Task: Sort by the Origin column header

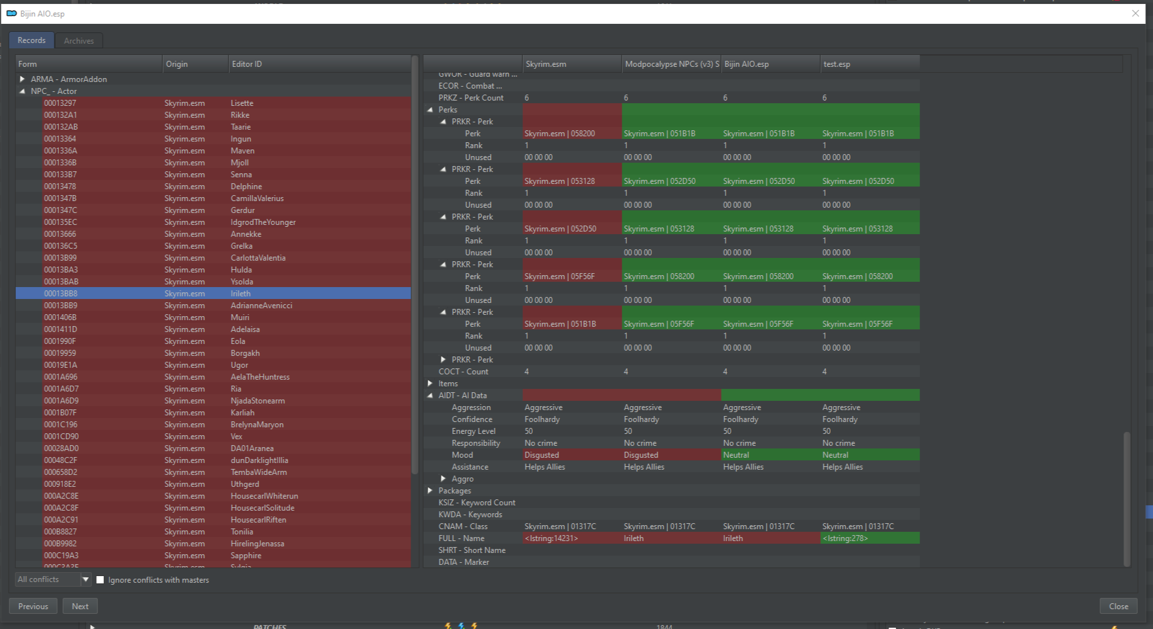Action: (196, 64)
